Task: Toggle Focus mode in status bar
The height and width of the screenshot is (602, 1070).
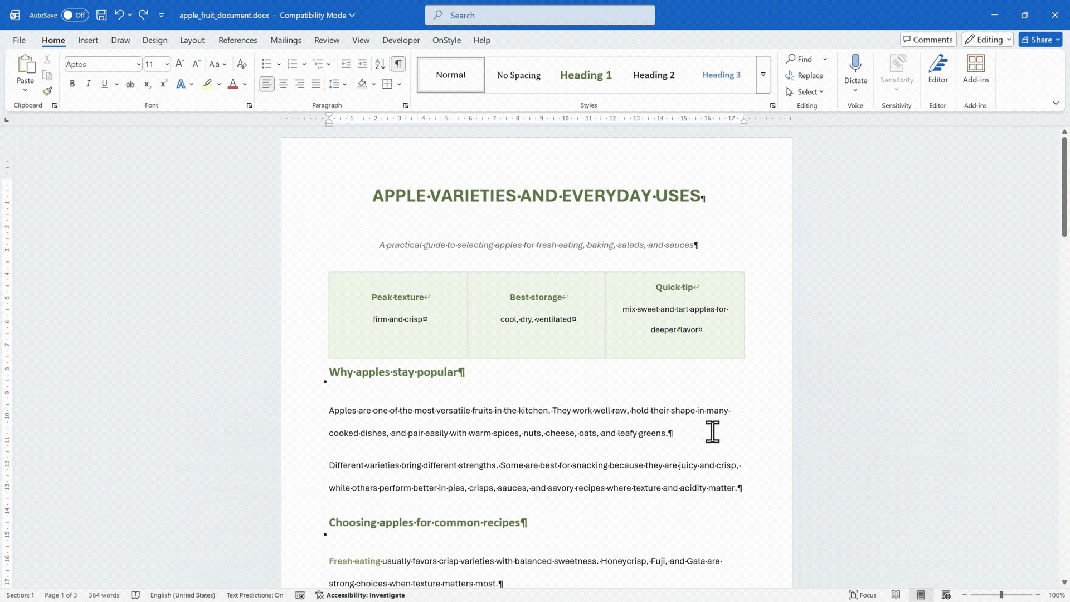Action: (x=862, y=595)
